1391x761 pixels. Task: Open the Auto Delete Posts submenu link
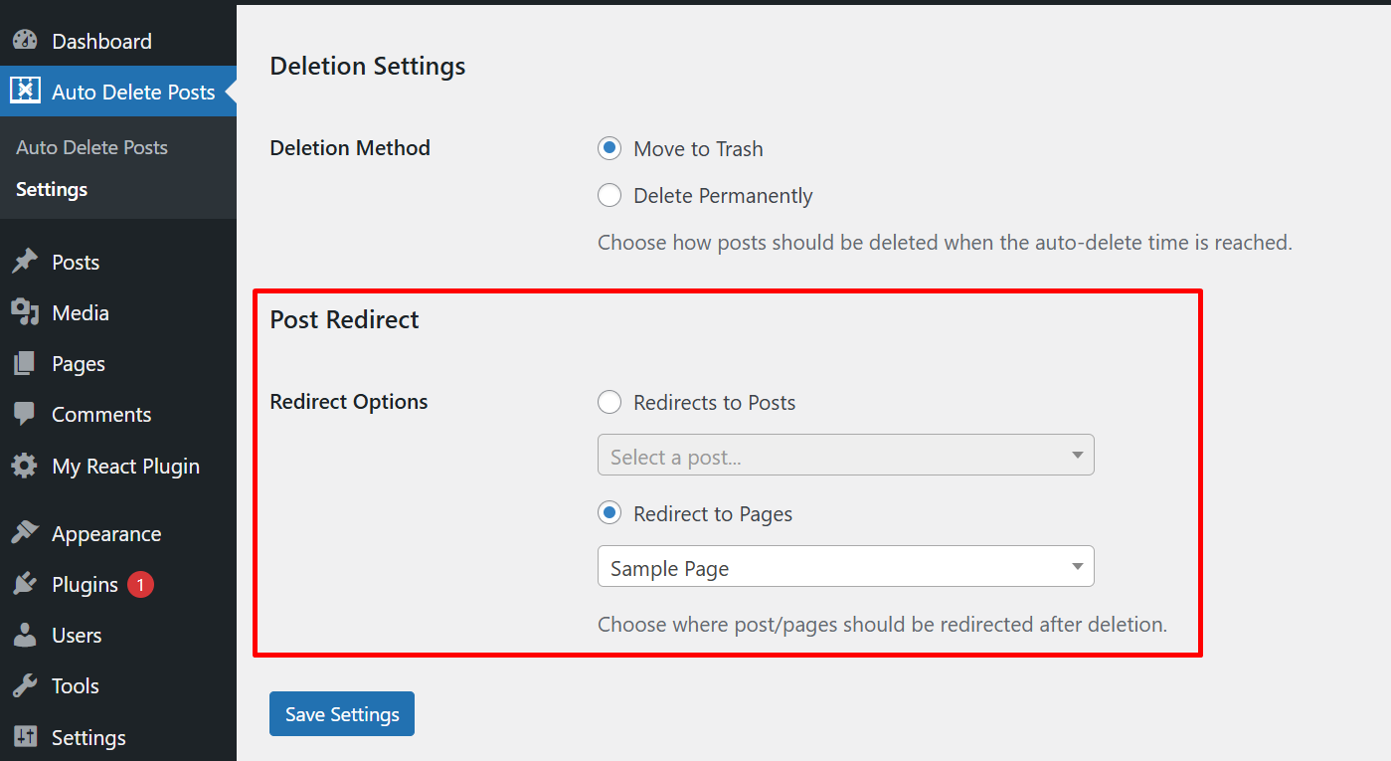click(x=91, y=147)
